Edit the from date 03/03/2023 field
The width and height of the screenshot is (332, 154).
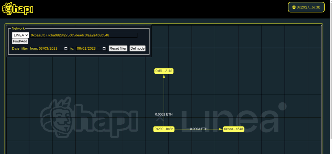53,48
